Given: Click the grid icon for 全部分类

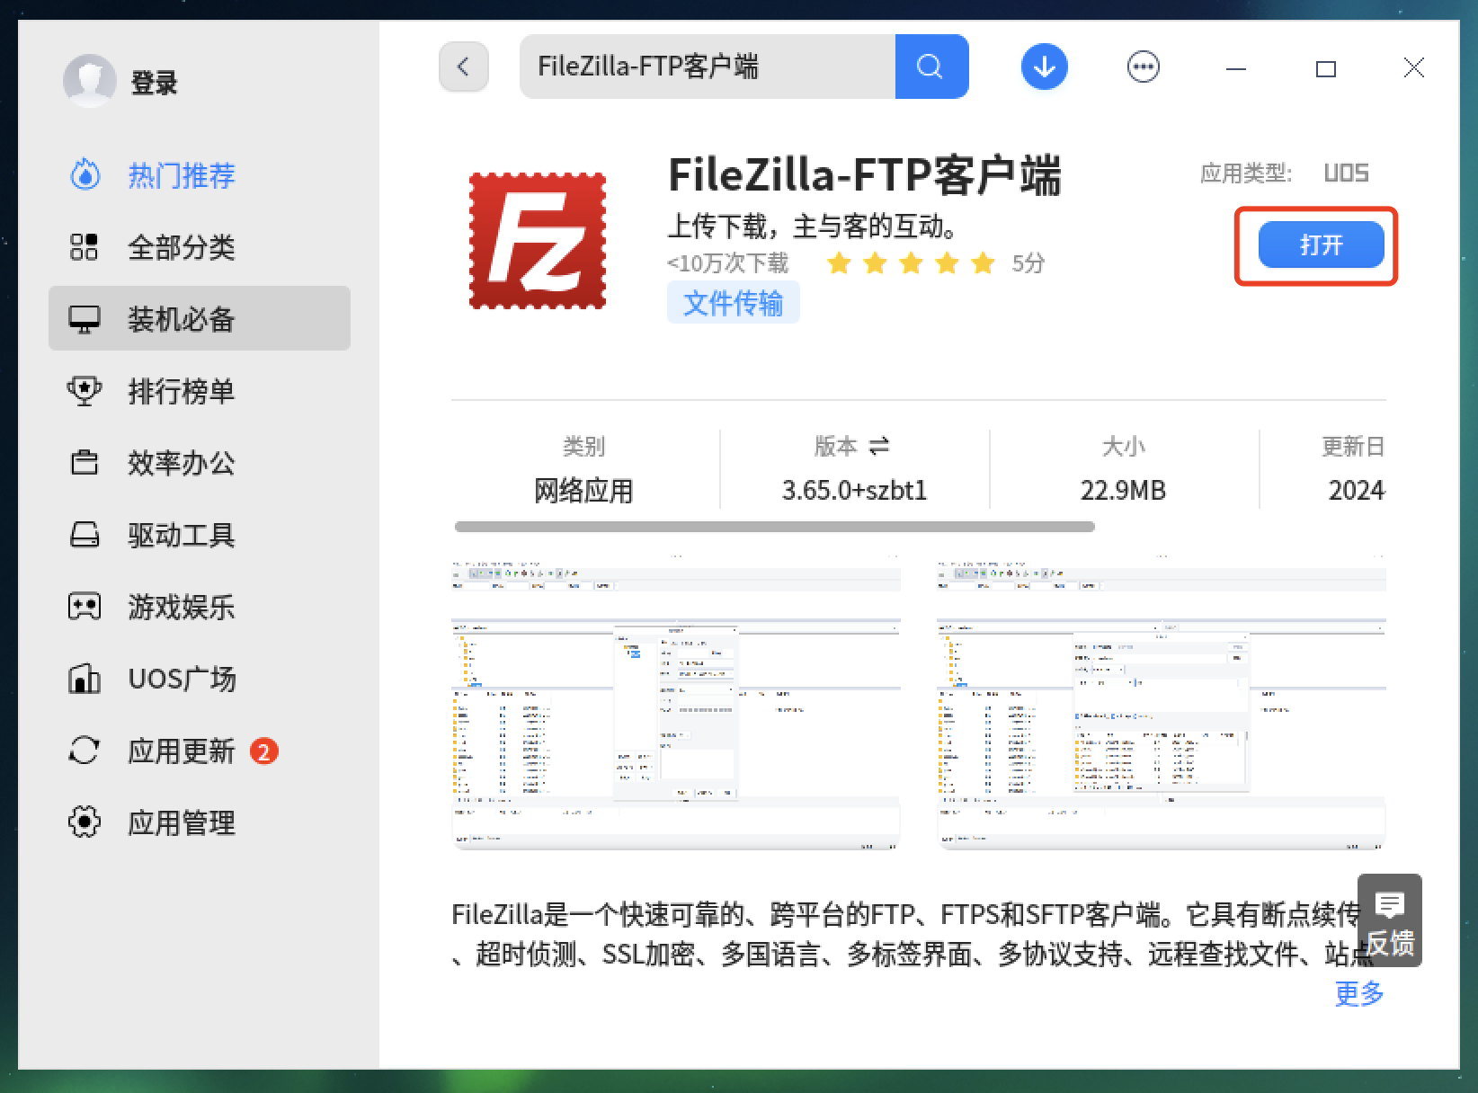Looking at the screenshot, I should point(85,246).
